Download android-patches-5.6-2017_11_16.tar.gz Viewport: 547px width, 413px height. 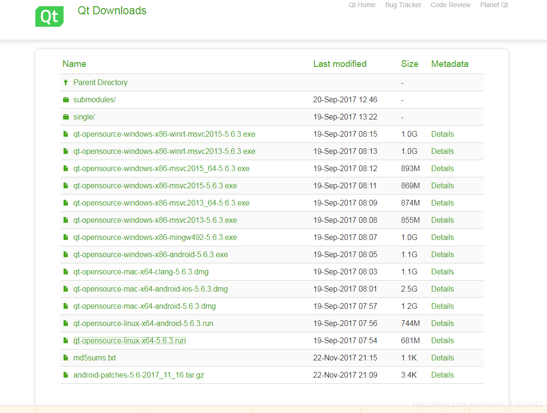(139, 375)
